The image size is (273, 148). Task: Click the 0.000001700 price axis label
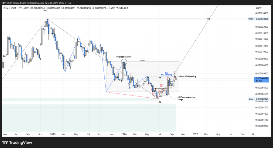click(262, 107)
